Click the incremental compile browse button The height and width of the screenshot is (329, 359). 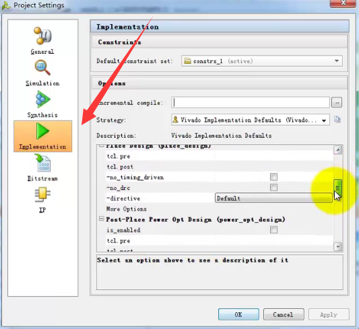tap(337, 103)
